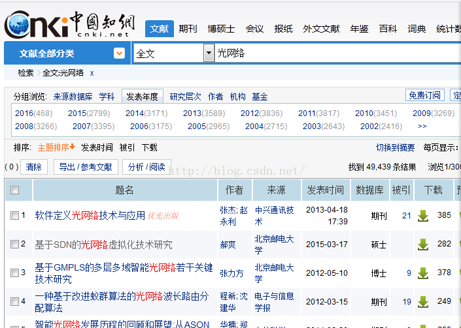This screenshot has width=461, height=328.
Task: Open the 词典 tab
Action: click(x=417, y=29)
